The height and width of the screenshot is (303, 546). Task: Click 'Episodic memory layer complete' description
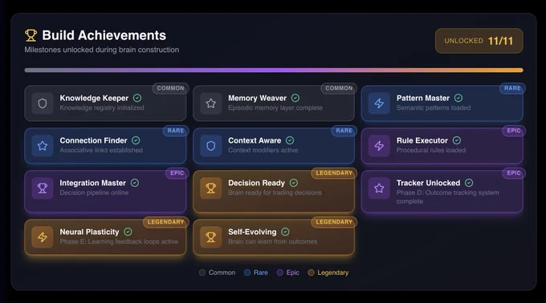tap(275, 107)
